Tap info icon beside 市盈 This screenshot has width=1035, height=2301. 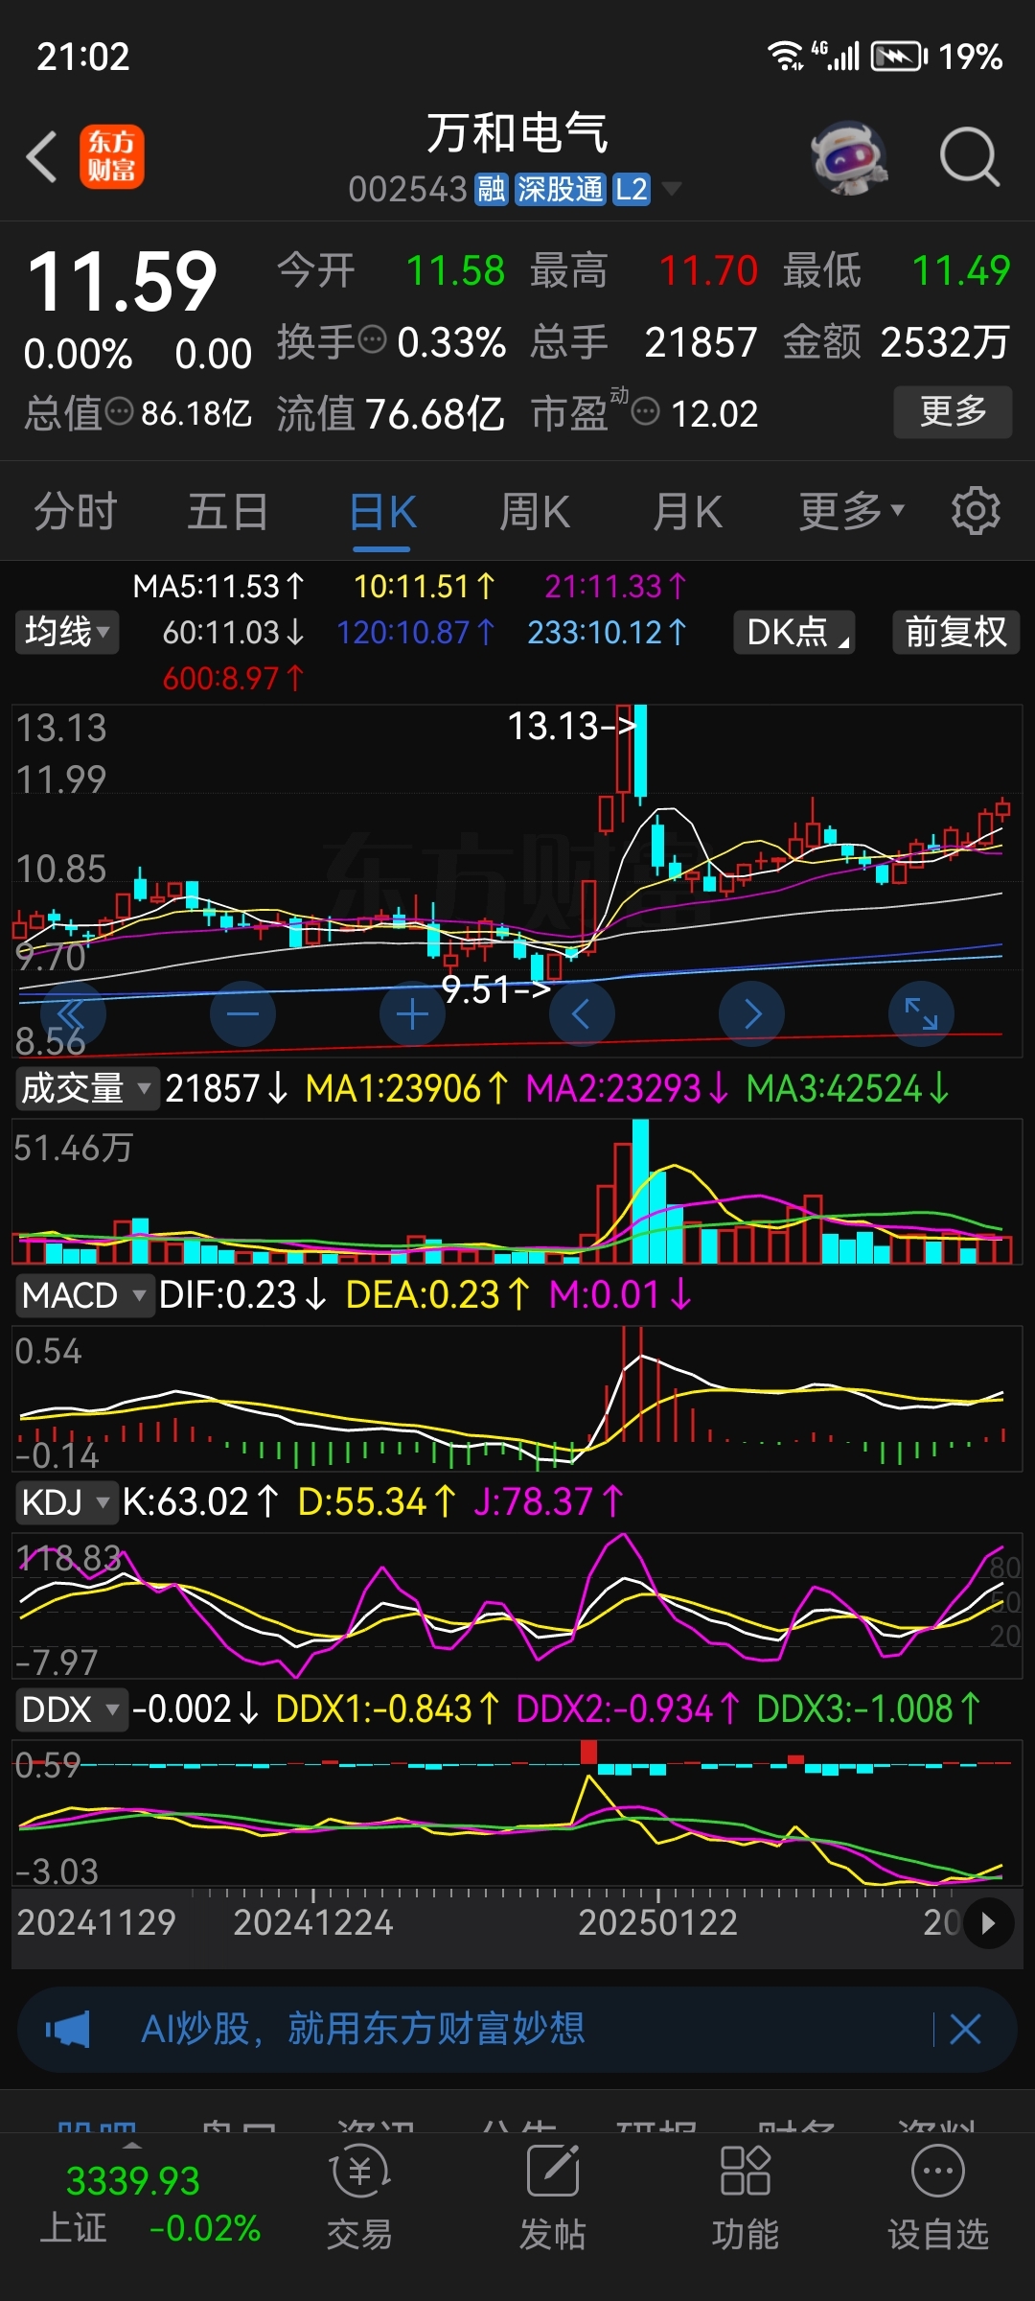click(646, 412)
